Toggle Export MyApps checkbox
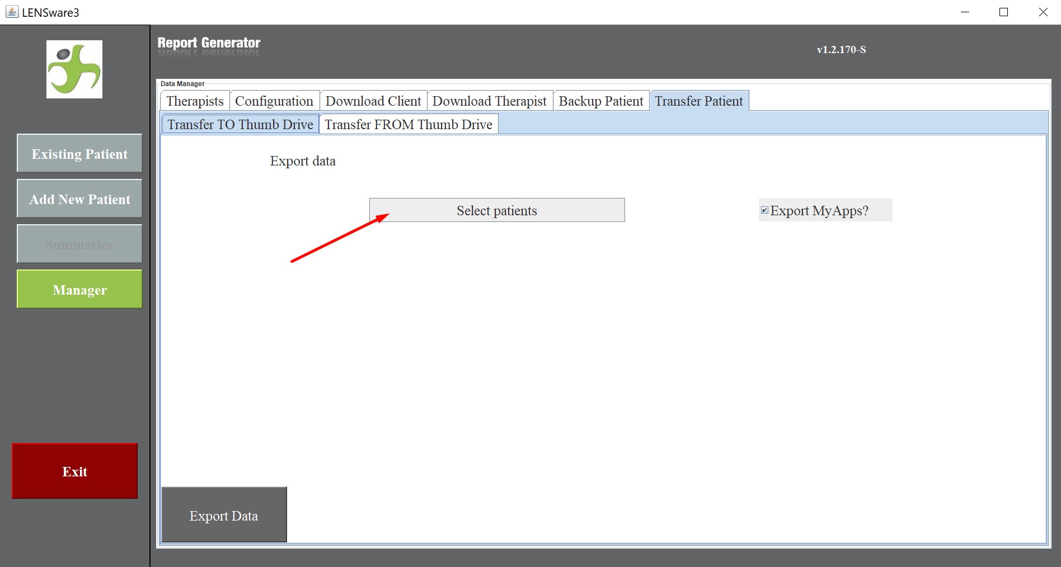The width and height of the screenshot is (1061, 567). (x=764, y=210)
